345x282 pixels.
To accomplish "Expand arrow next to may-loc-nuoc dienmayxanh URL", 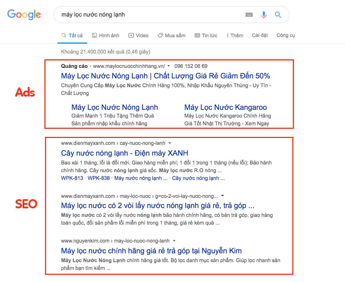I will (222, 196).
